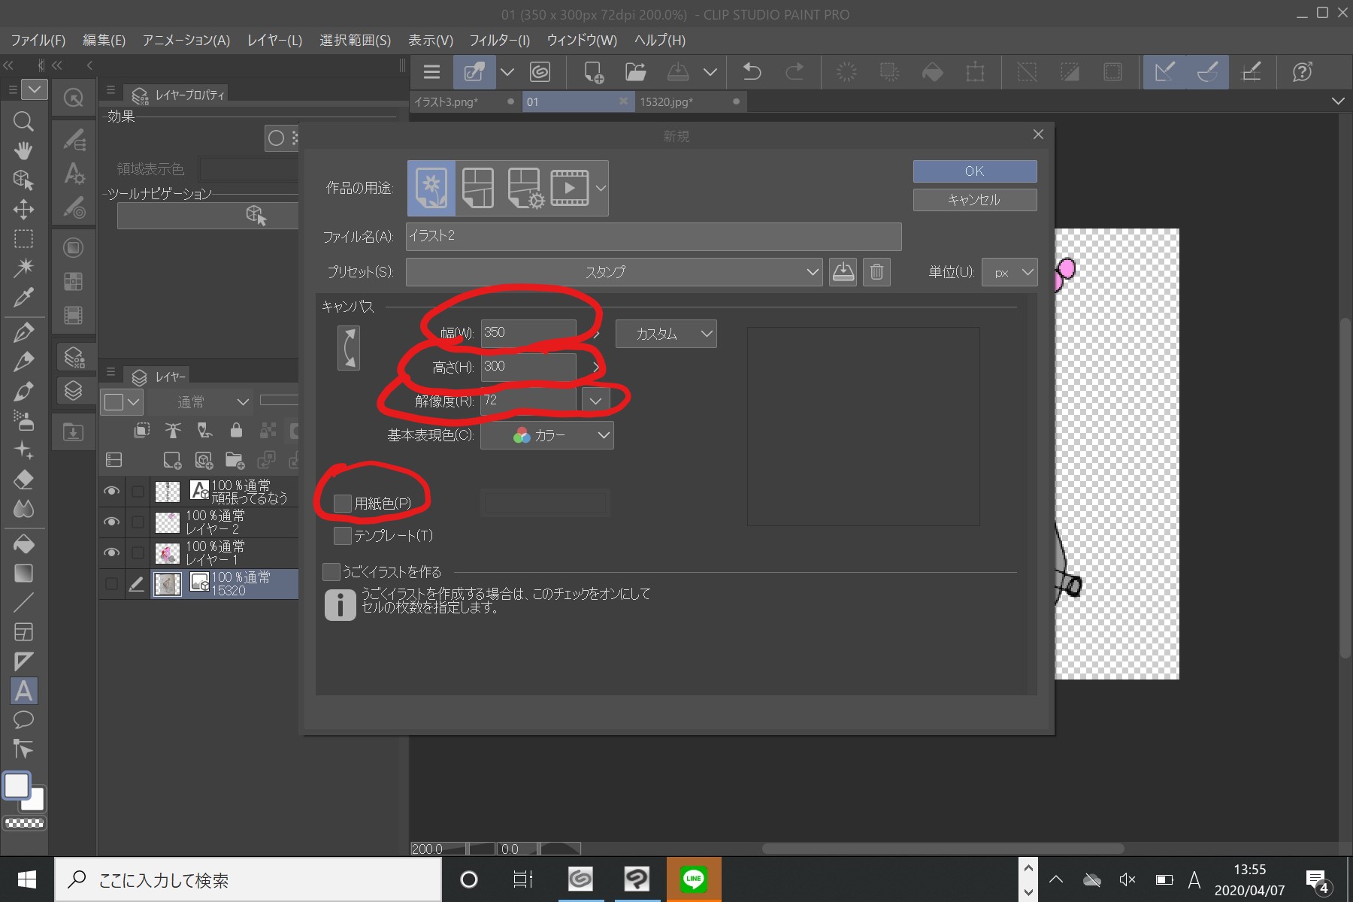Select the Eyedropper tool

click(x=23, y=298)
